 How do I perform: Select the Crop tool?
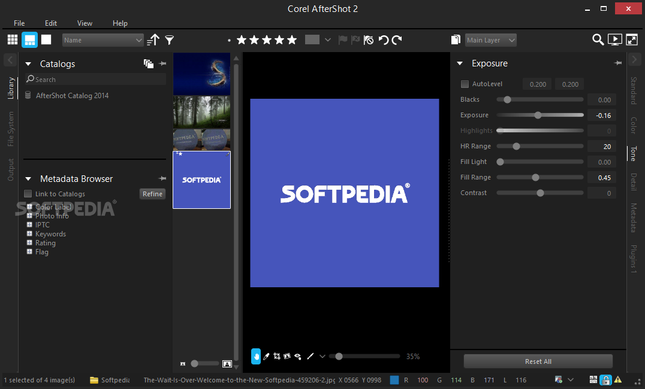(277, 356)
